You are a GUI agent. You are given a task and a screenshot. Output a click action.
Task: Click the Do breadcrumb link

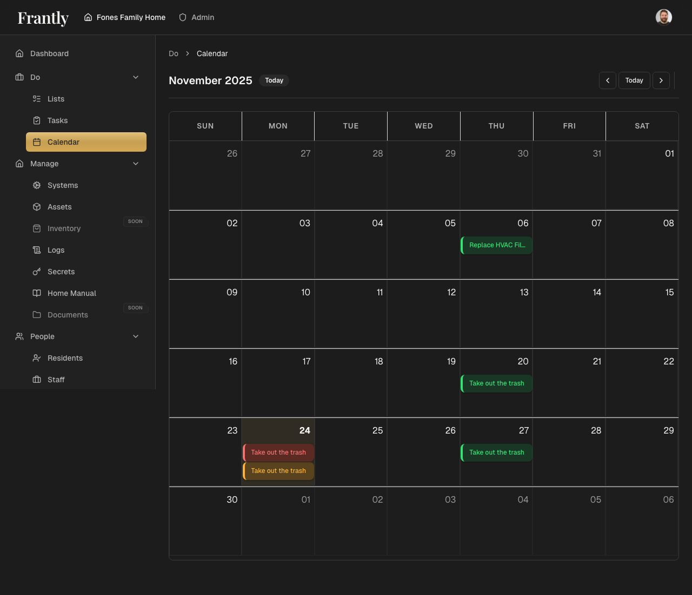pyautogui.click(x=173, y=53)
